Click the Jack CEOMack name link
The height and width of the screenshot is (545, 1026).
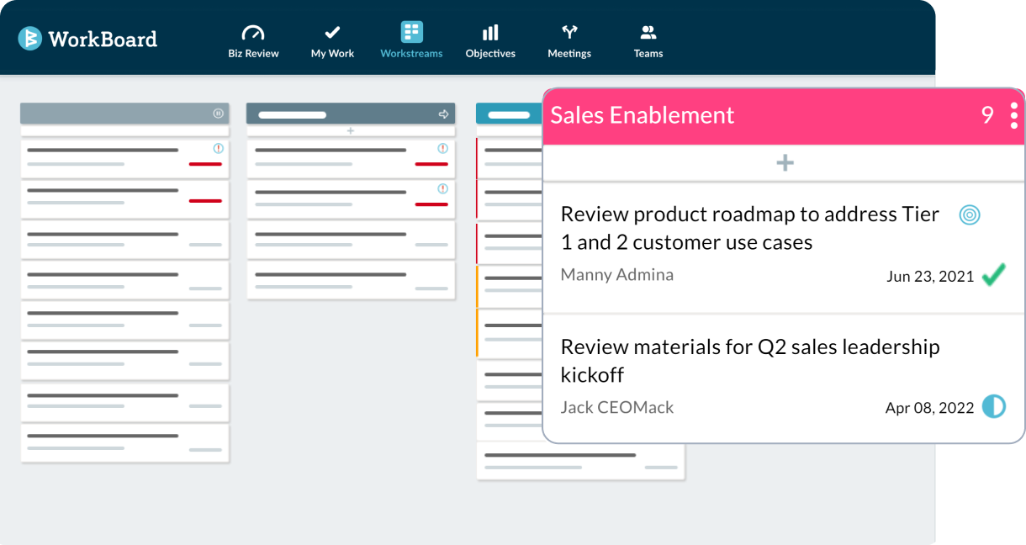[617, 407]
